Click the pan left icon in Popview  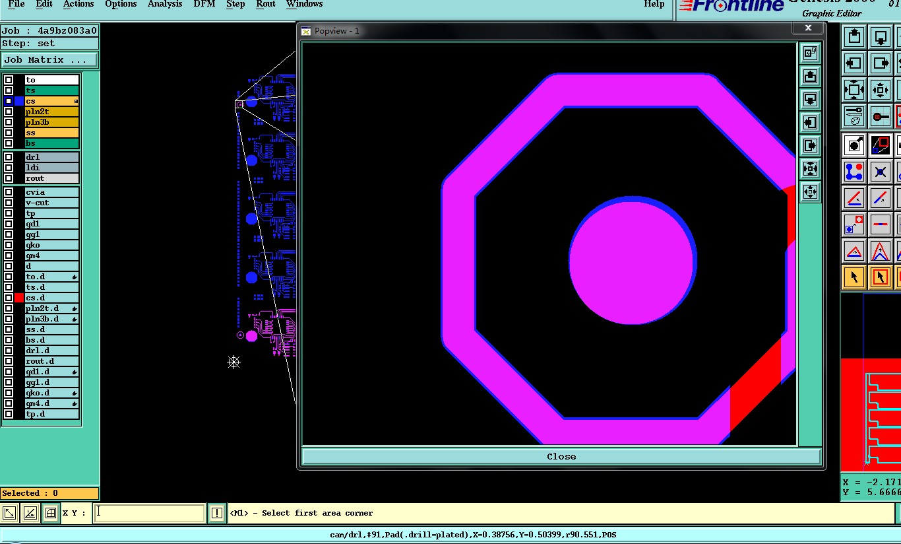pos(810,122)
